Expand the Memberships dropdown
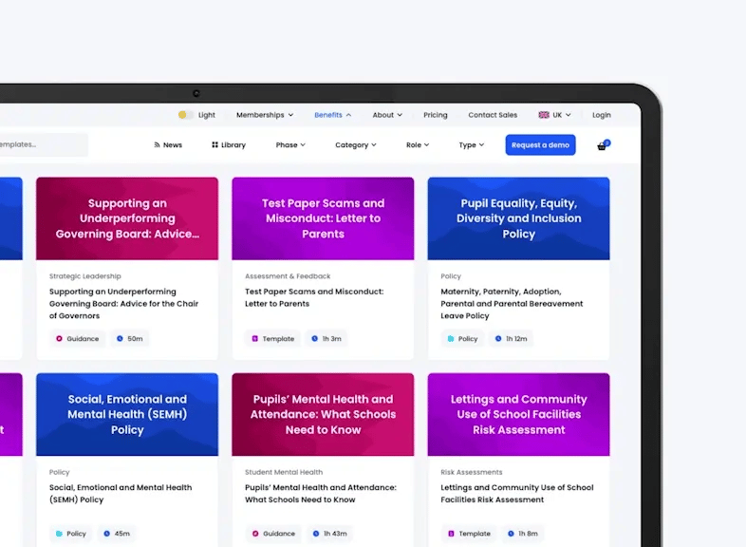Screen dimensions: 746x547 (x=265, y=115)
